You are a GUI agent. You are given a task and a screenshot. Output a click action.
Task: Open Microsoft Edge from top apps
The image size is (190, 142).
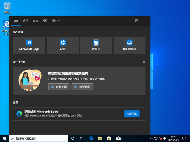(29, 45)
